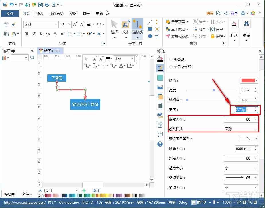
Task: Select the Gradient line radio button
Action: [x=171, y=60]
